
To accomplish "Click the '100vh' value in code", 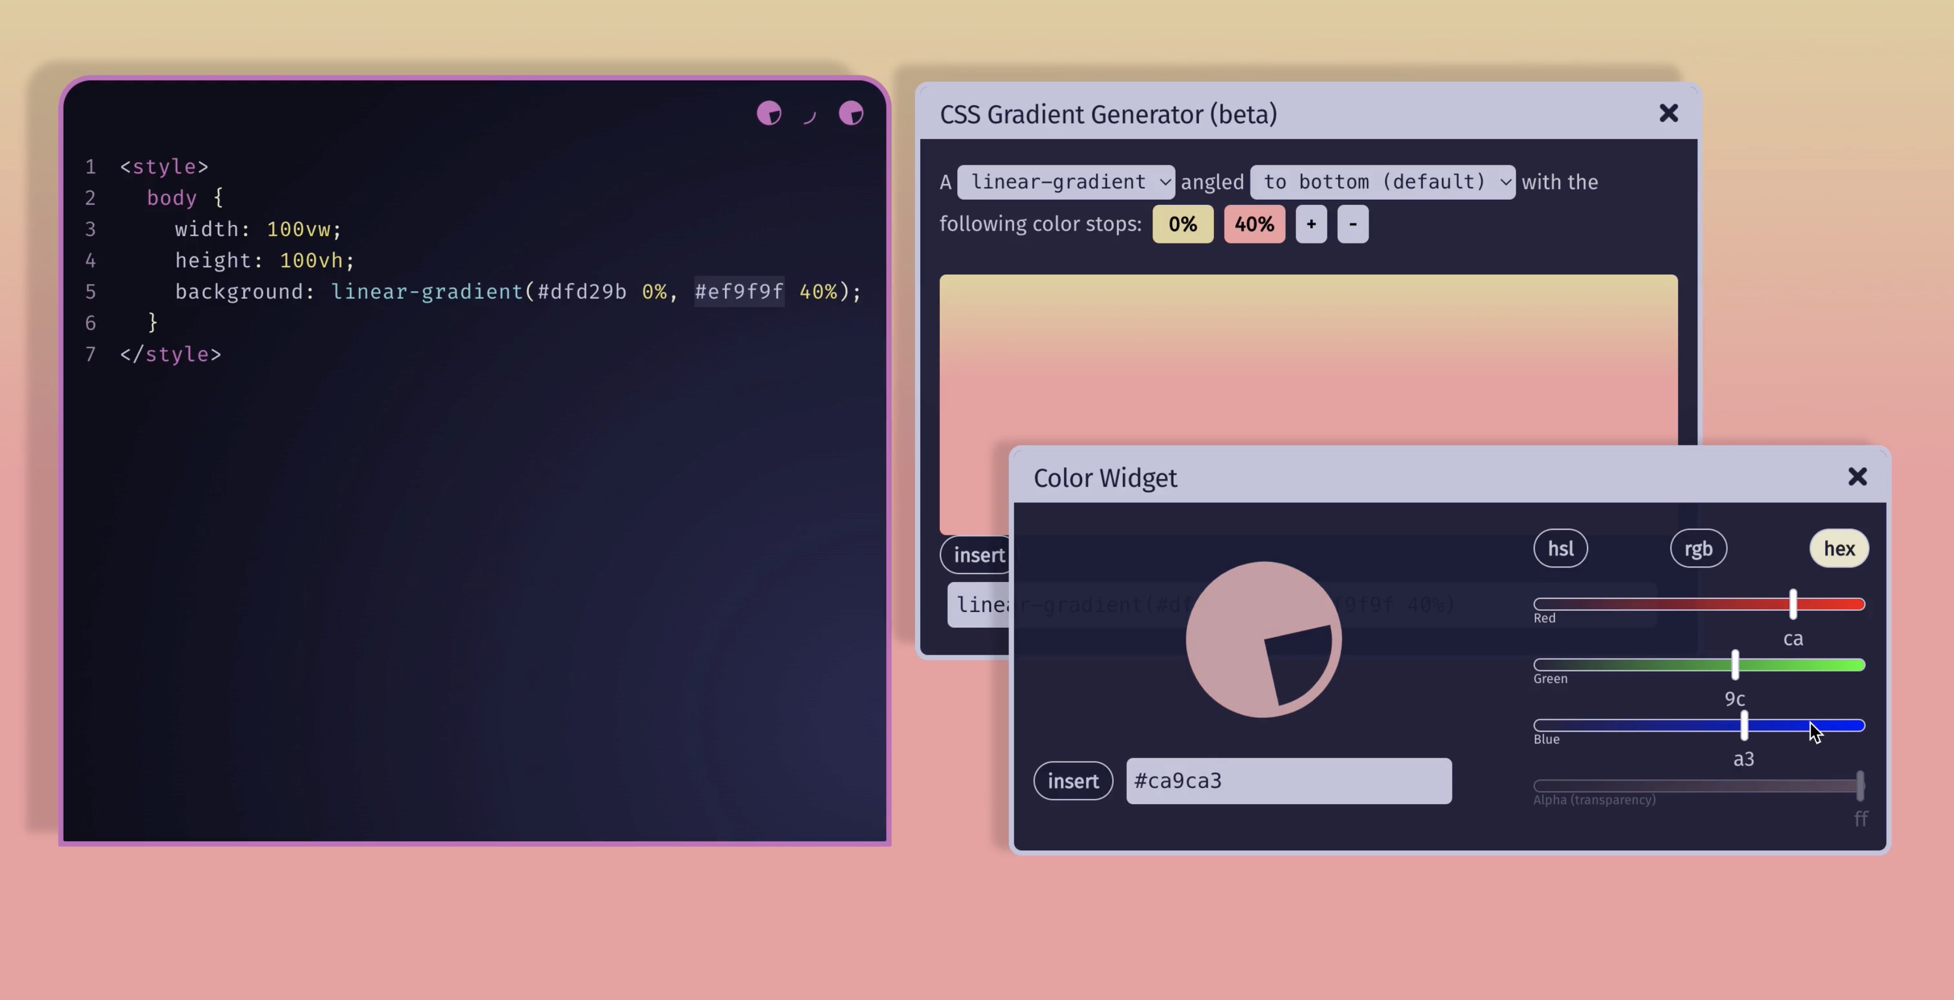I will pyautogui.click(x=311, y=260).
